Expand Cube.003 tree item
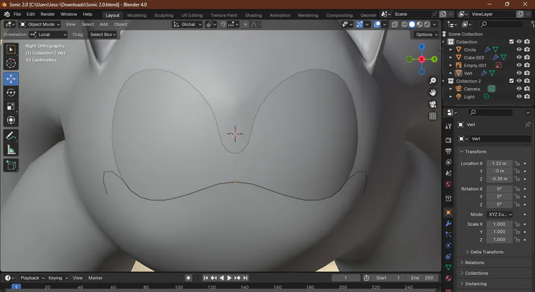The width and height of the screenshot is (535, 292). (451, 57)
